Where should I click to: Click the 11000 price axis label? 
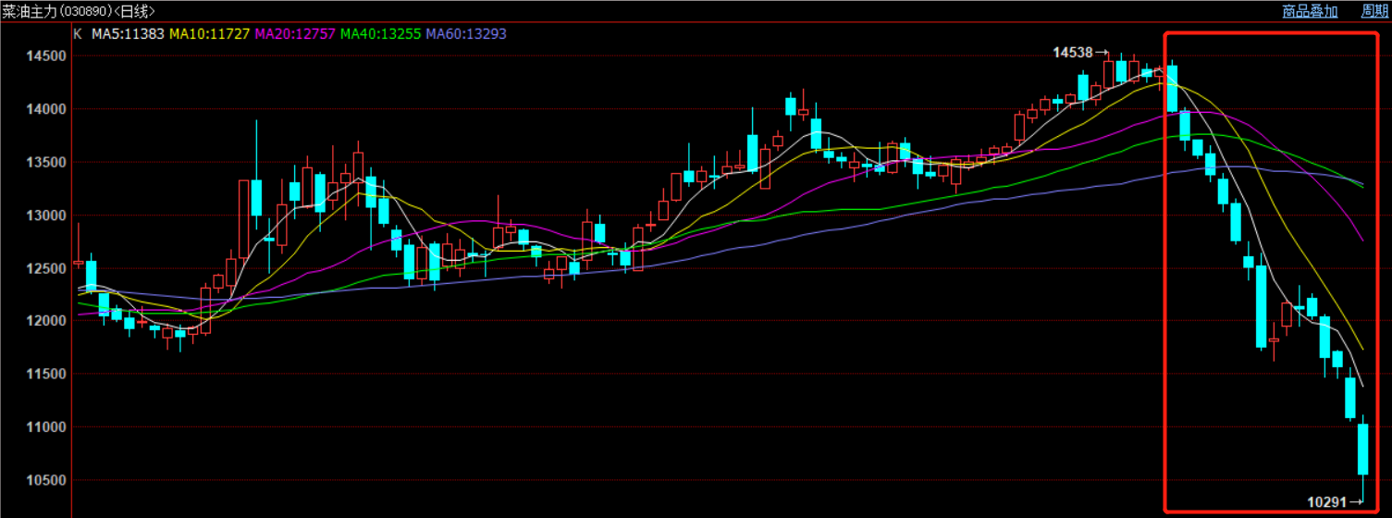(x=46, y=427)
